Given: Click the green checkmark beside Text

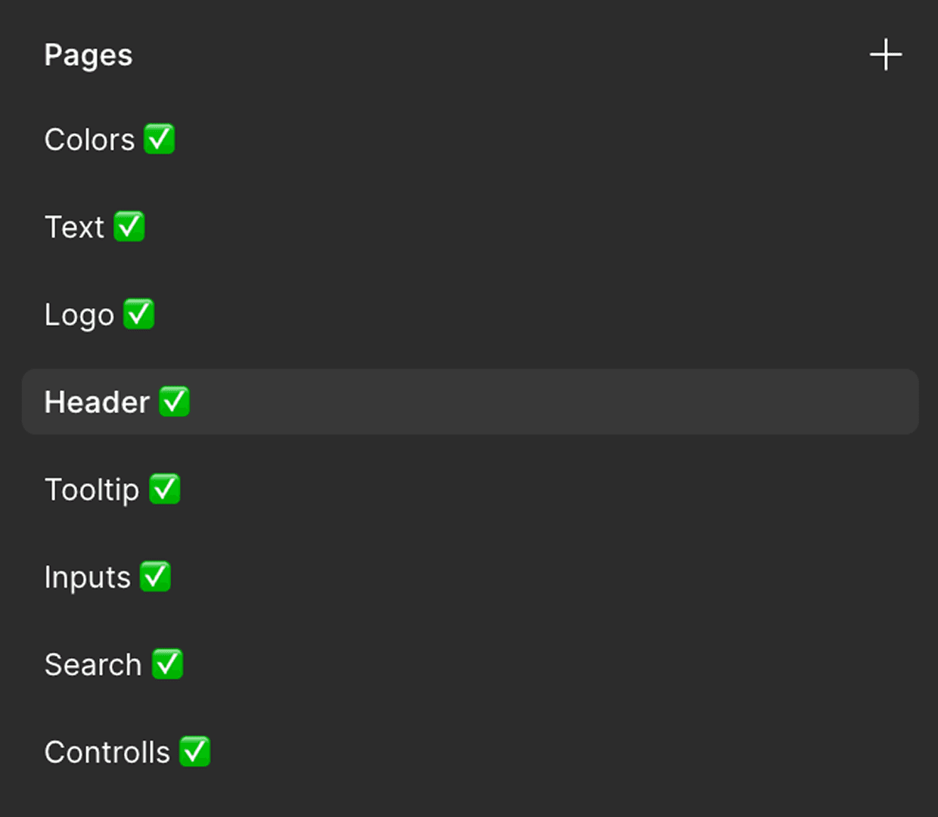Looking at the screenshot, I should (129, 227).
